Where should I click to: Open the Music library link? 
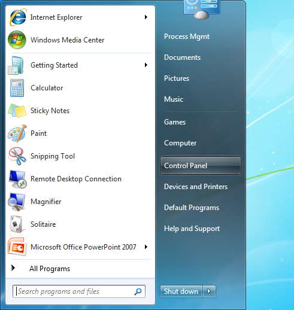[174, 99]
